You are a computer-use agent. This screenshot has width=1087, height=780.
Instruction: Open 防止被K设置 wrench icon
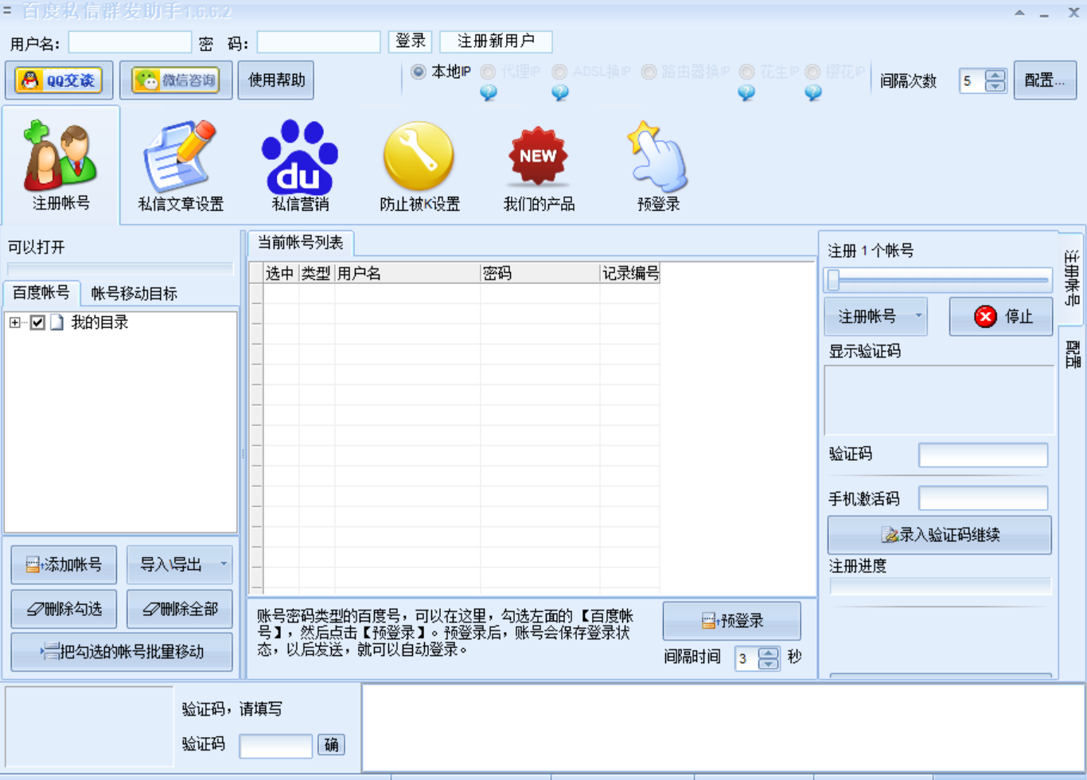point(419,166)
